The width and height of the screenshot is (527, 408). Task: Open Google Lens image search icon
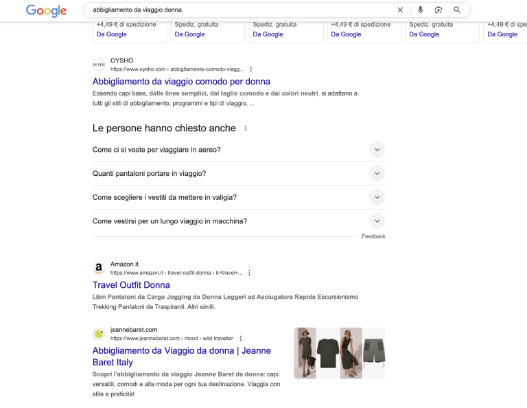[x=438, y=10]
